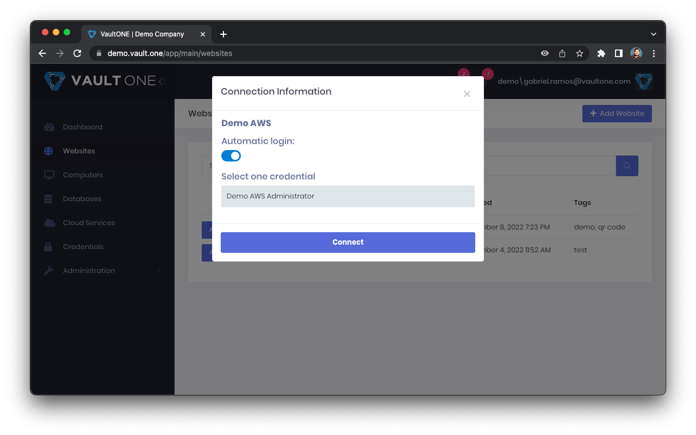Screen dimensions: 696x435
Task: Click the Connect button
Action: click(x=348, y=243)
